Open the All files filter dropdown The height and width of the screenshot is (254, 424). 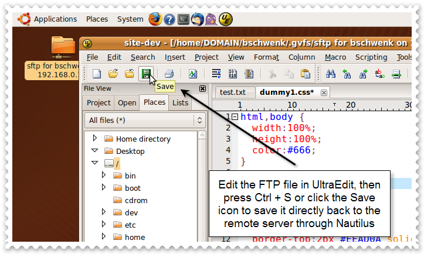(x=145, y=120)
